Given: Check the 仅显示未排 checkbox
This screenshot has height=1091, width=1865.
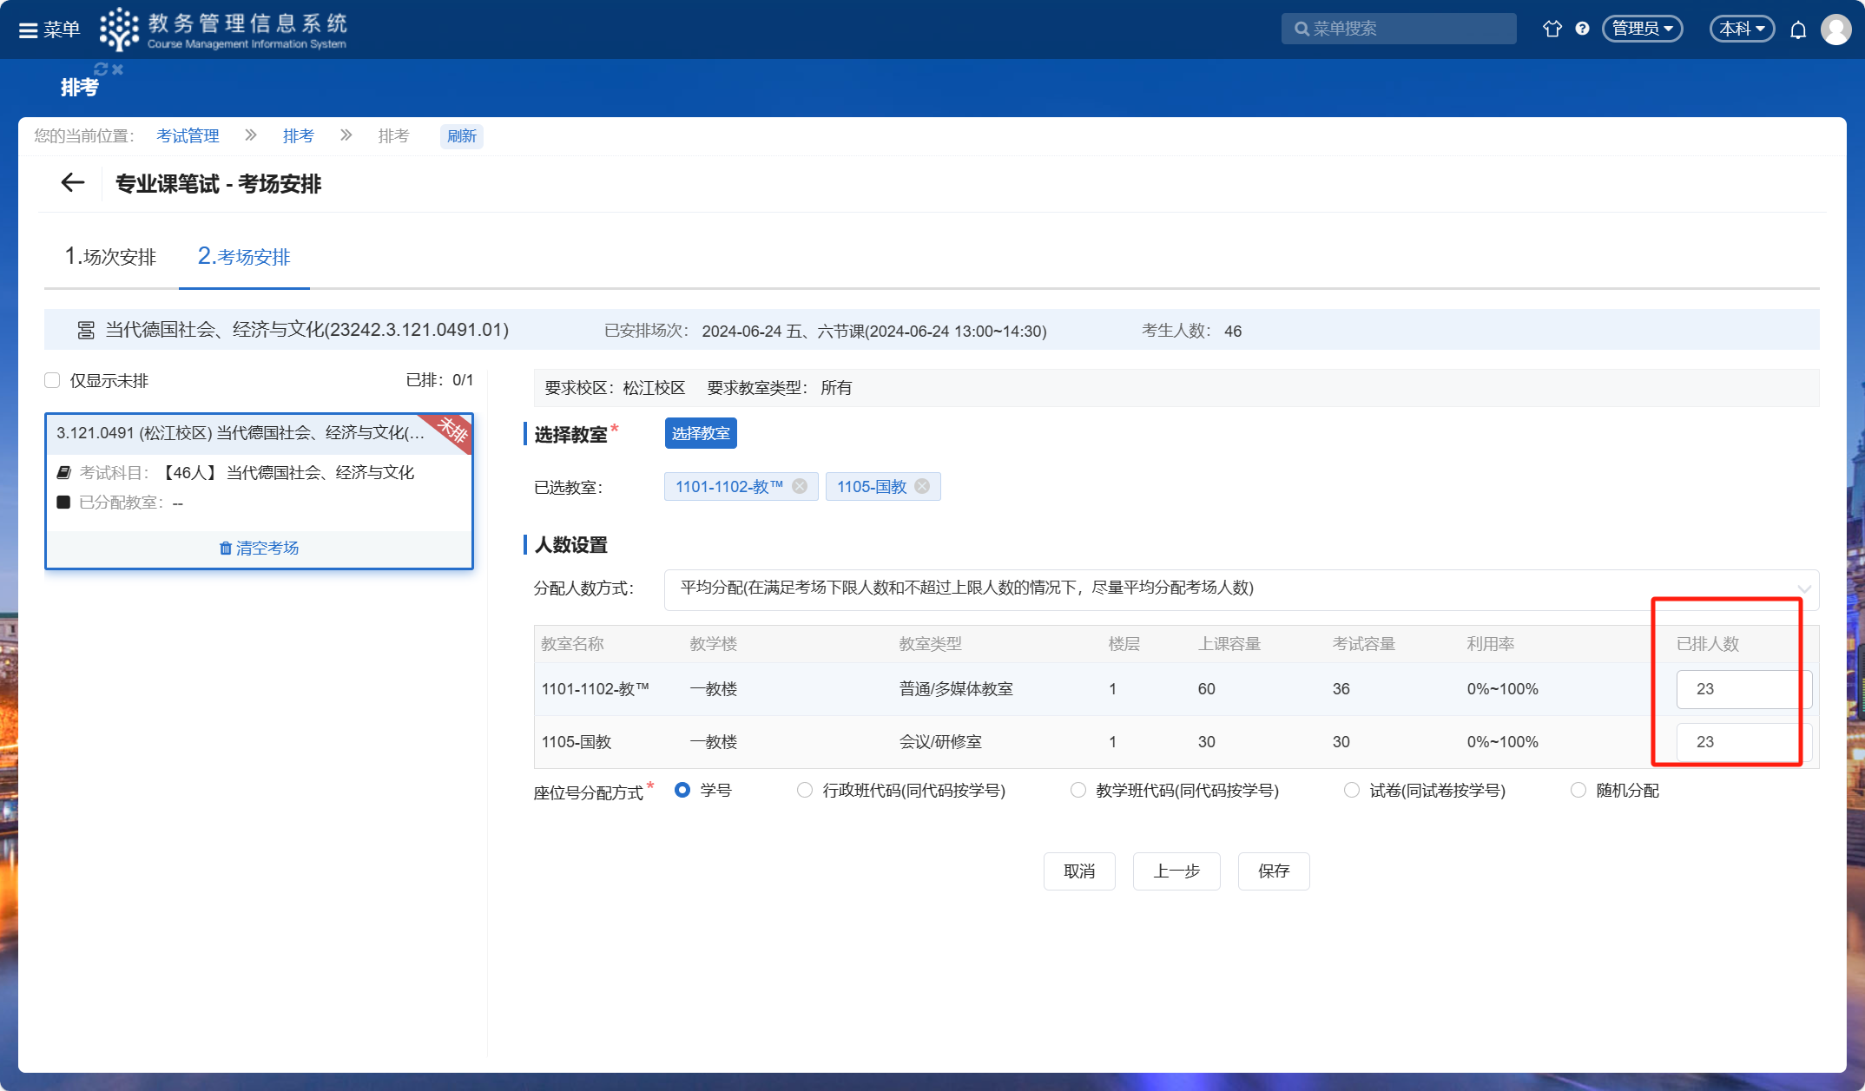Looking at the screenshot, I should (52, 380).
